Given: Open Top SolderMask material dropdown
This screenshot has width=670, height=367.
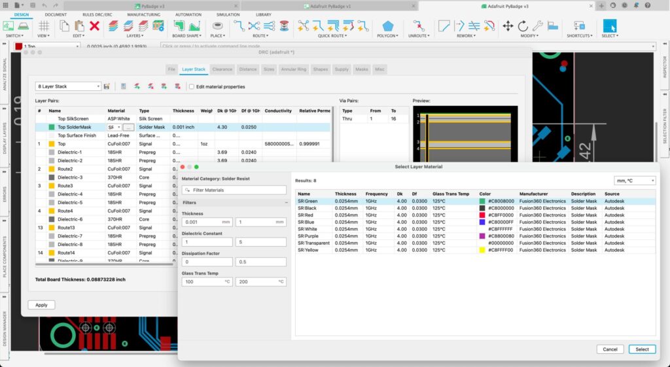Looking at the screenshot, I should pos(115,127).
